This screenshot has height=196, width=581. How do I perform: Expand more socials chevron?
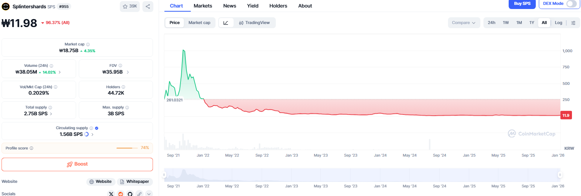[149, 194]
